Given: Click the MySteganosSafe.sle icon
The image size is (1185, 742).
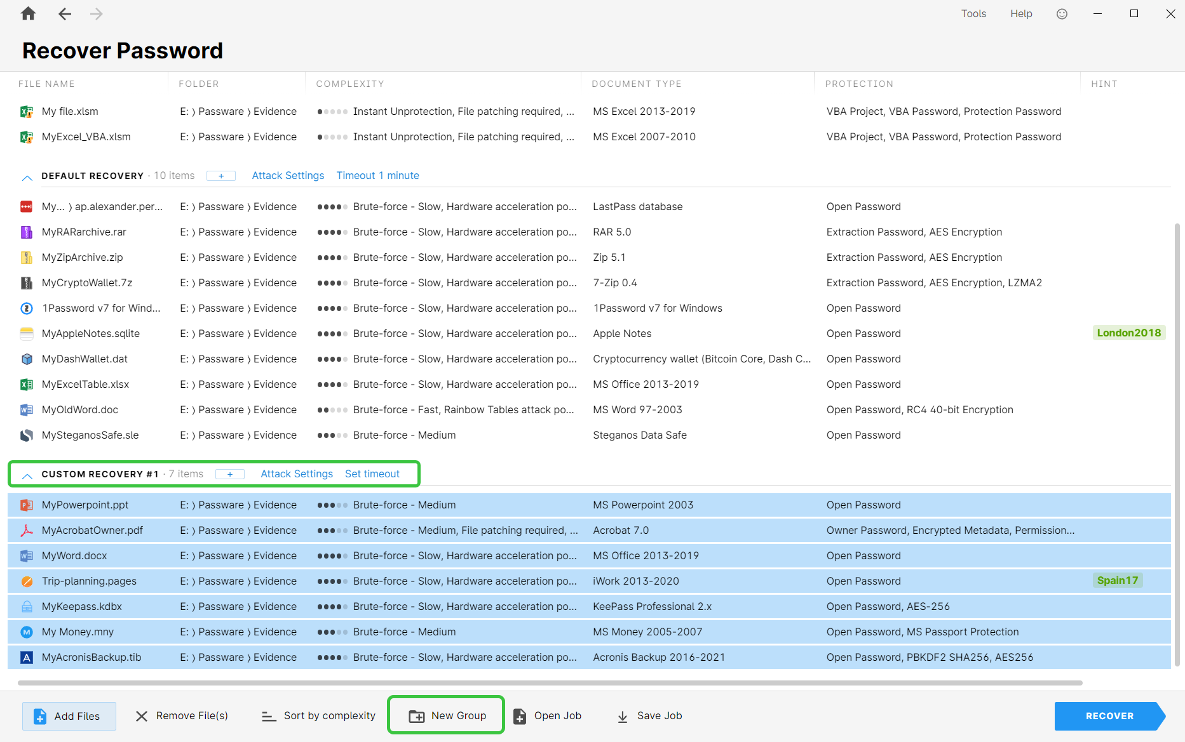Looking at the screenshot, I should click(27, 435).
